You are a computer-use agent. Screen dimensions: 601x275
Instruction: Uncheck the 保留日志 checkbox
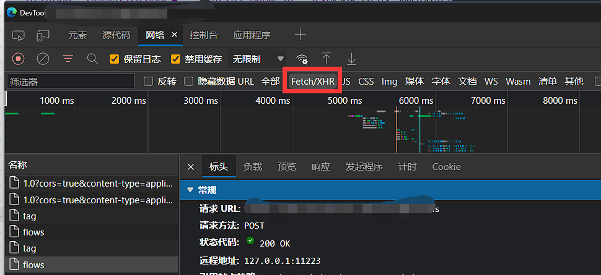tap(114, 59)
